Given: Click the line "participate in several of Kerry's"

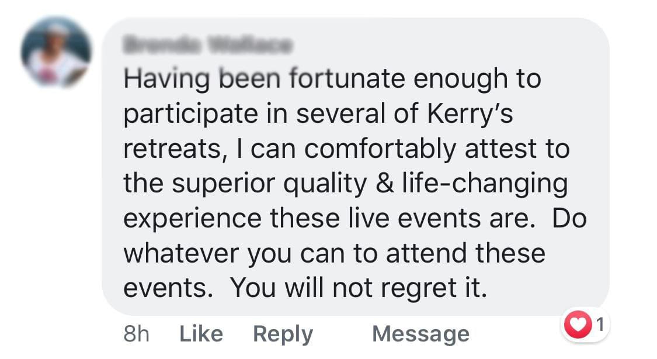Looking at the screenshot, I should 318,115.
